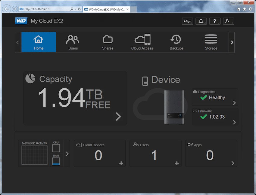The height and width of the screenshot is (195, 256).
Task: Expand Diagnostics Healthy details arrow
Action: (x=234, y=103)
